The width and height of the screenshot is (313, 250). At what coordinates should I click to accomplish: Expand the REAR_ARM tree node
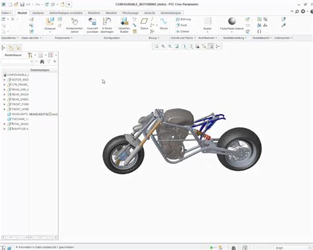[x=4, y=90]
